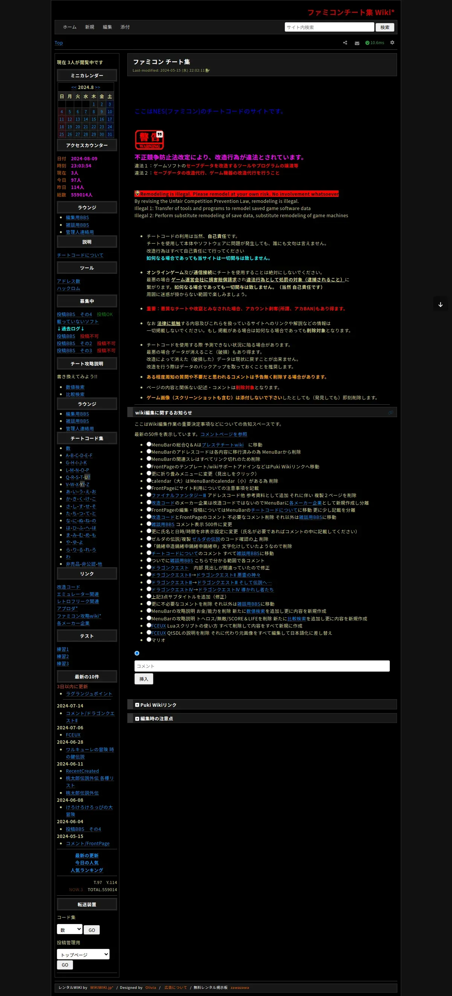Open the コード集 dropdown showing 数

pos(70,929)
